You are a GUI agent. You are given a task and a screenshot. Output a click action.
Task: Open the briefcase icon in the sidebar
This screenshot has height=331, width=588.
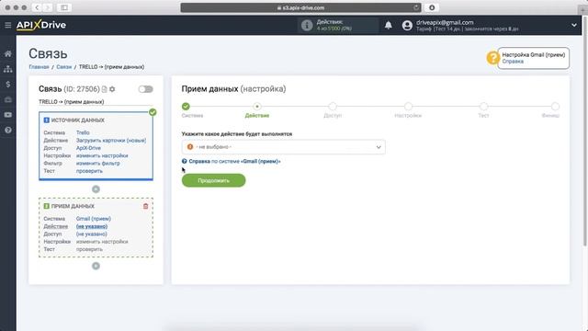click(x=8, y=99)
